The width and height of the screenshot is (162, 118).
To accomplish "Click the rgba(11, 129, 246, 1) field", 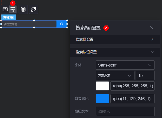I will (132, 99).
